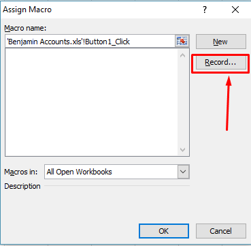Open the All Open Workbooks combo box
Viewport: 251px width, 246px height.
[117, 172]
